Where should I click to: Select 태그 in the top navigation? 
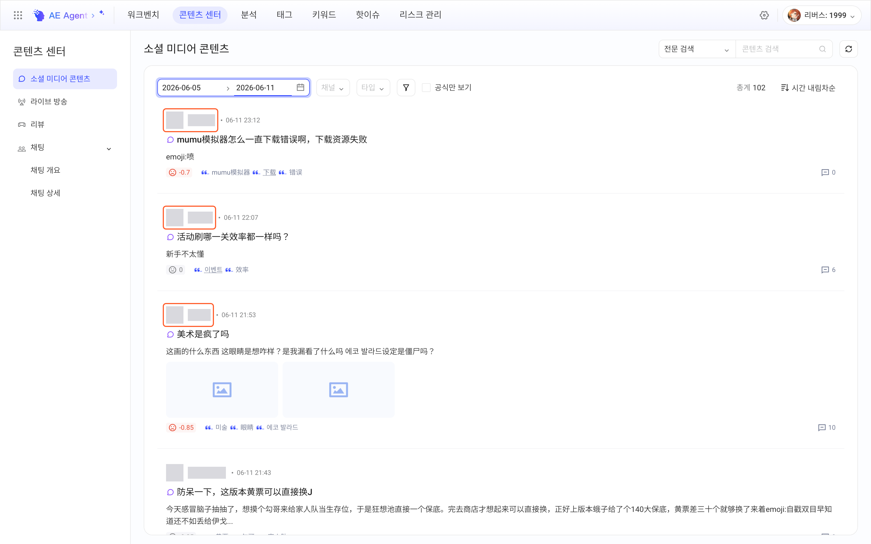coord(284,15)
